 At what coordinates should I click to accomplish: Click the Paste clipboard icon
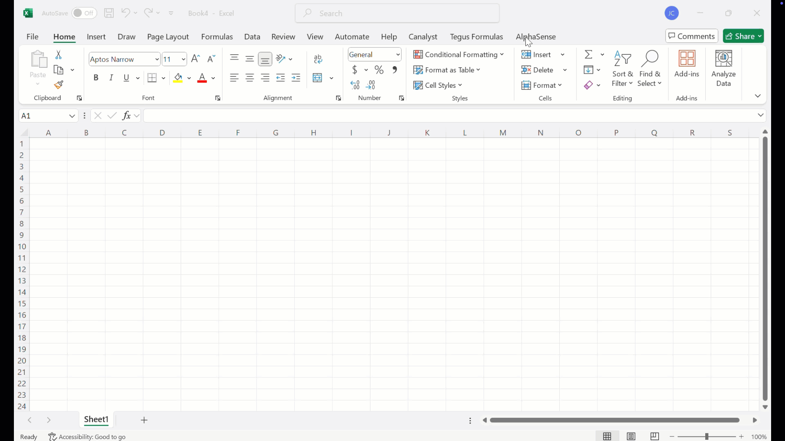point(38,59)
